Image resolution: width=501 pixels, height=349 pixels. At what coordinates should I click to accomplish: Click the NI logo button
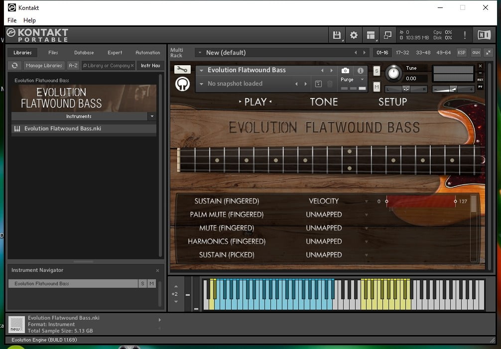point(484,35)
